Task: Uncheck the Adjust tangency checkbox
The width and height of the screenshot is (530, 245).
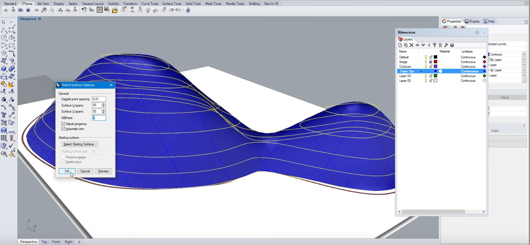Action: (x=63, y=124)
